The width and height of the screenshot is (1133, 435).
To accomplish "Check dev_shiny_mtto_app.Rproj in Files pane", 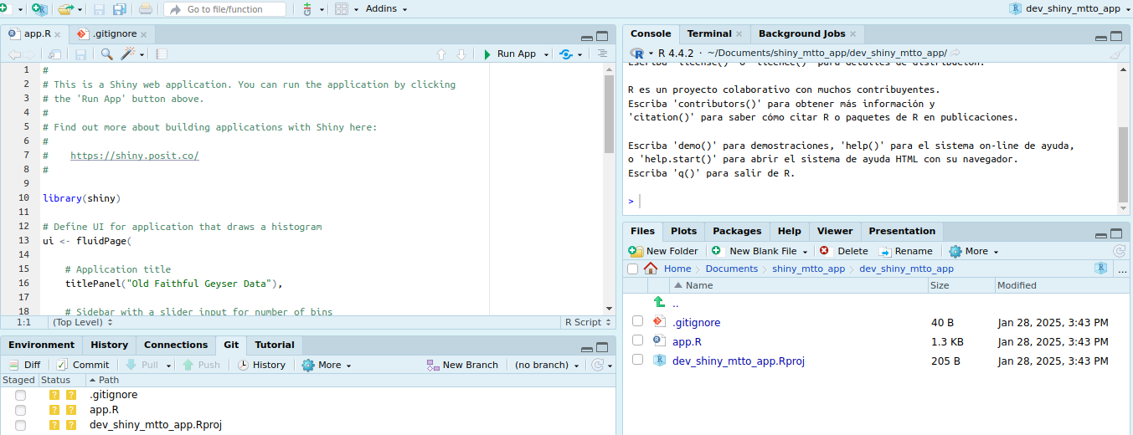I will click(638, 361).
